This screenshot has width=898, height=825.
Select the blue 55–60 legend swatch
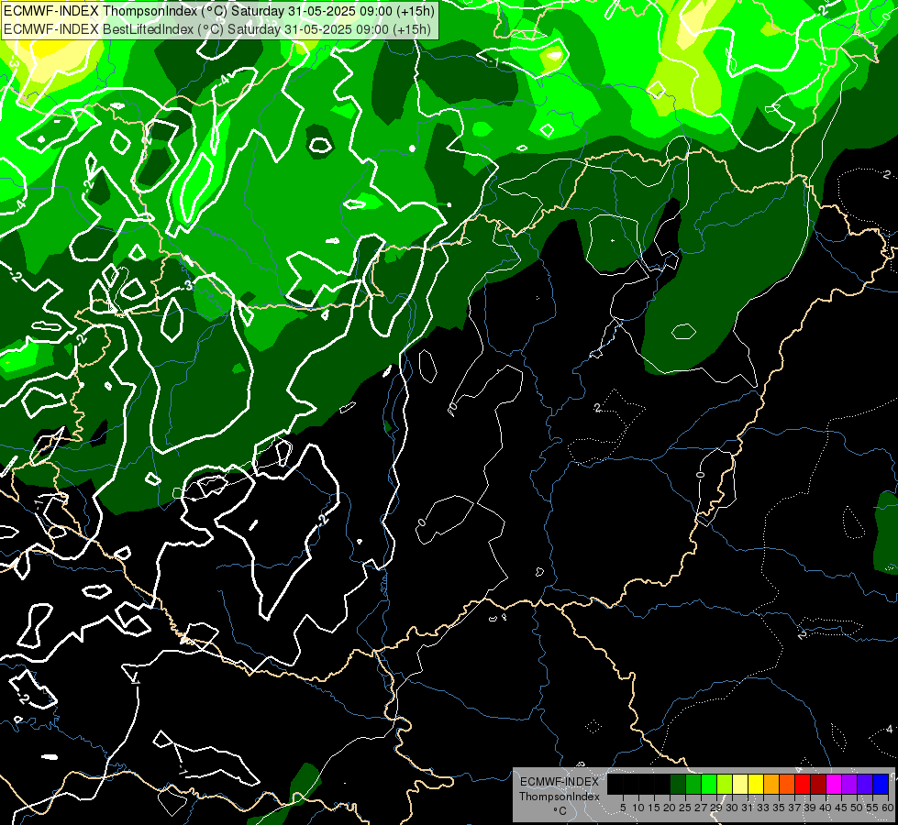click(x=881, y=784)
